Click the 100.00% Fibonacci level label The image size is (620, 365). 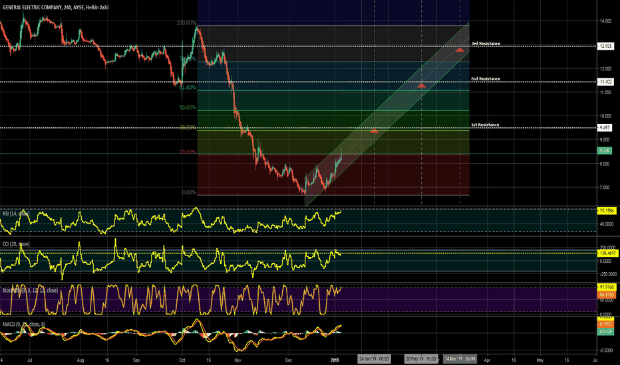coord(186,23)
